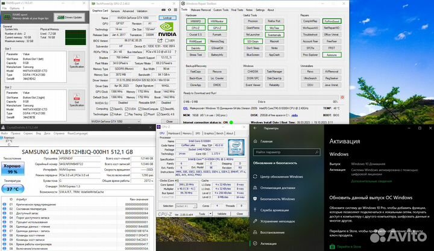Expand the CPU-Z Tools dropdown arrow
This screenshot has height=251, width=434.
coord(210,214)
